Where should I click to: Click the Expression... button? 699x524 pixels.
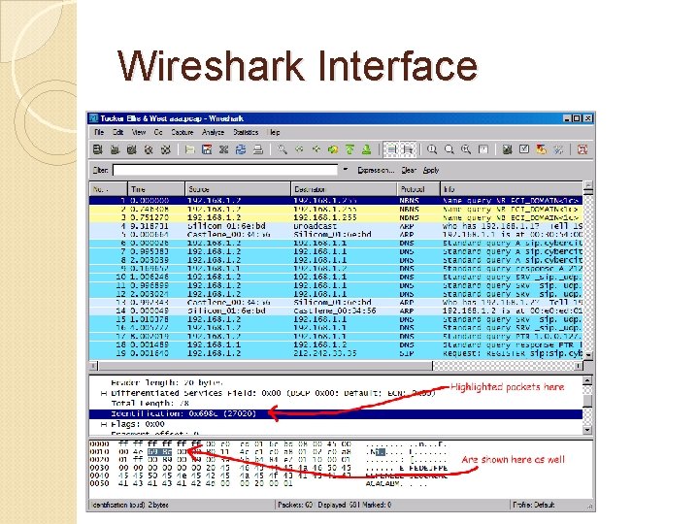[376, 170]
